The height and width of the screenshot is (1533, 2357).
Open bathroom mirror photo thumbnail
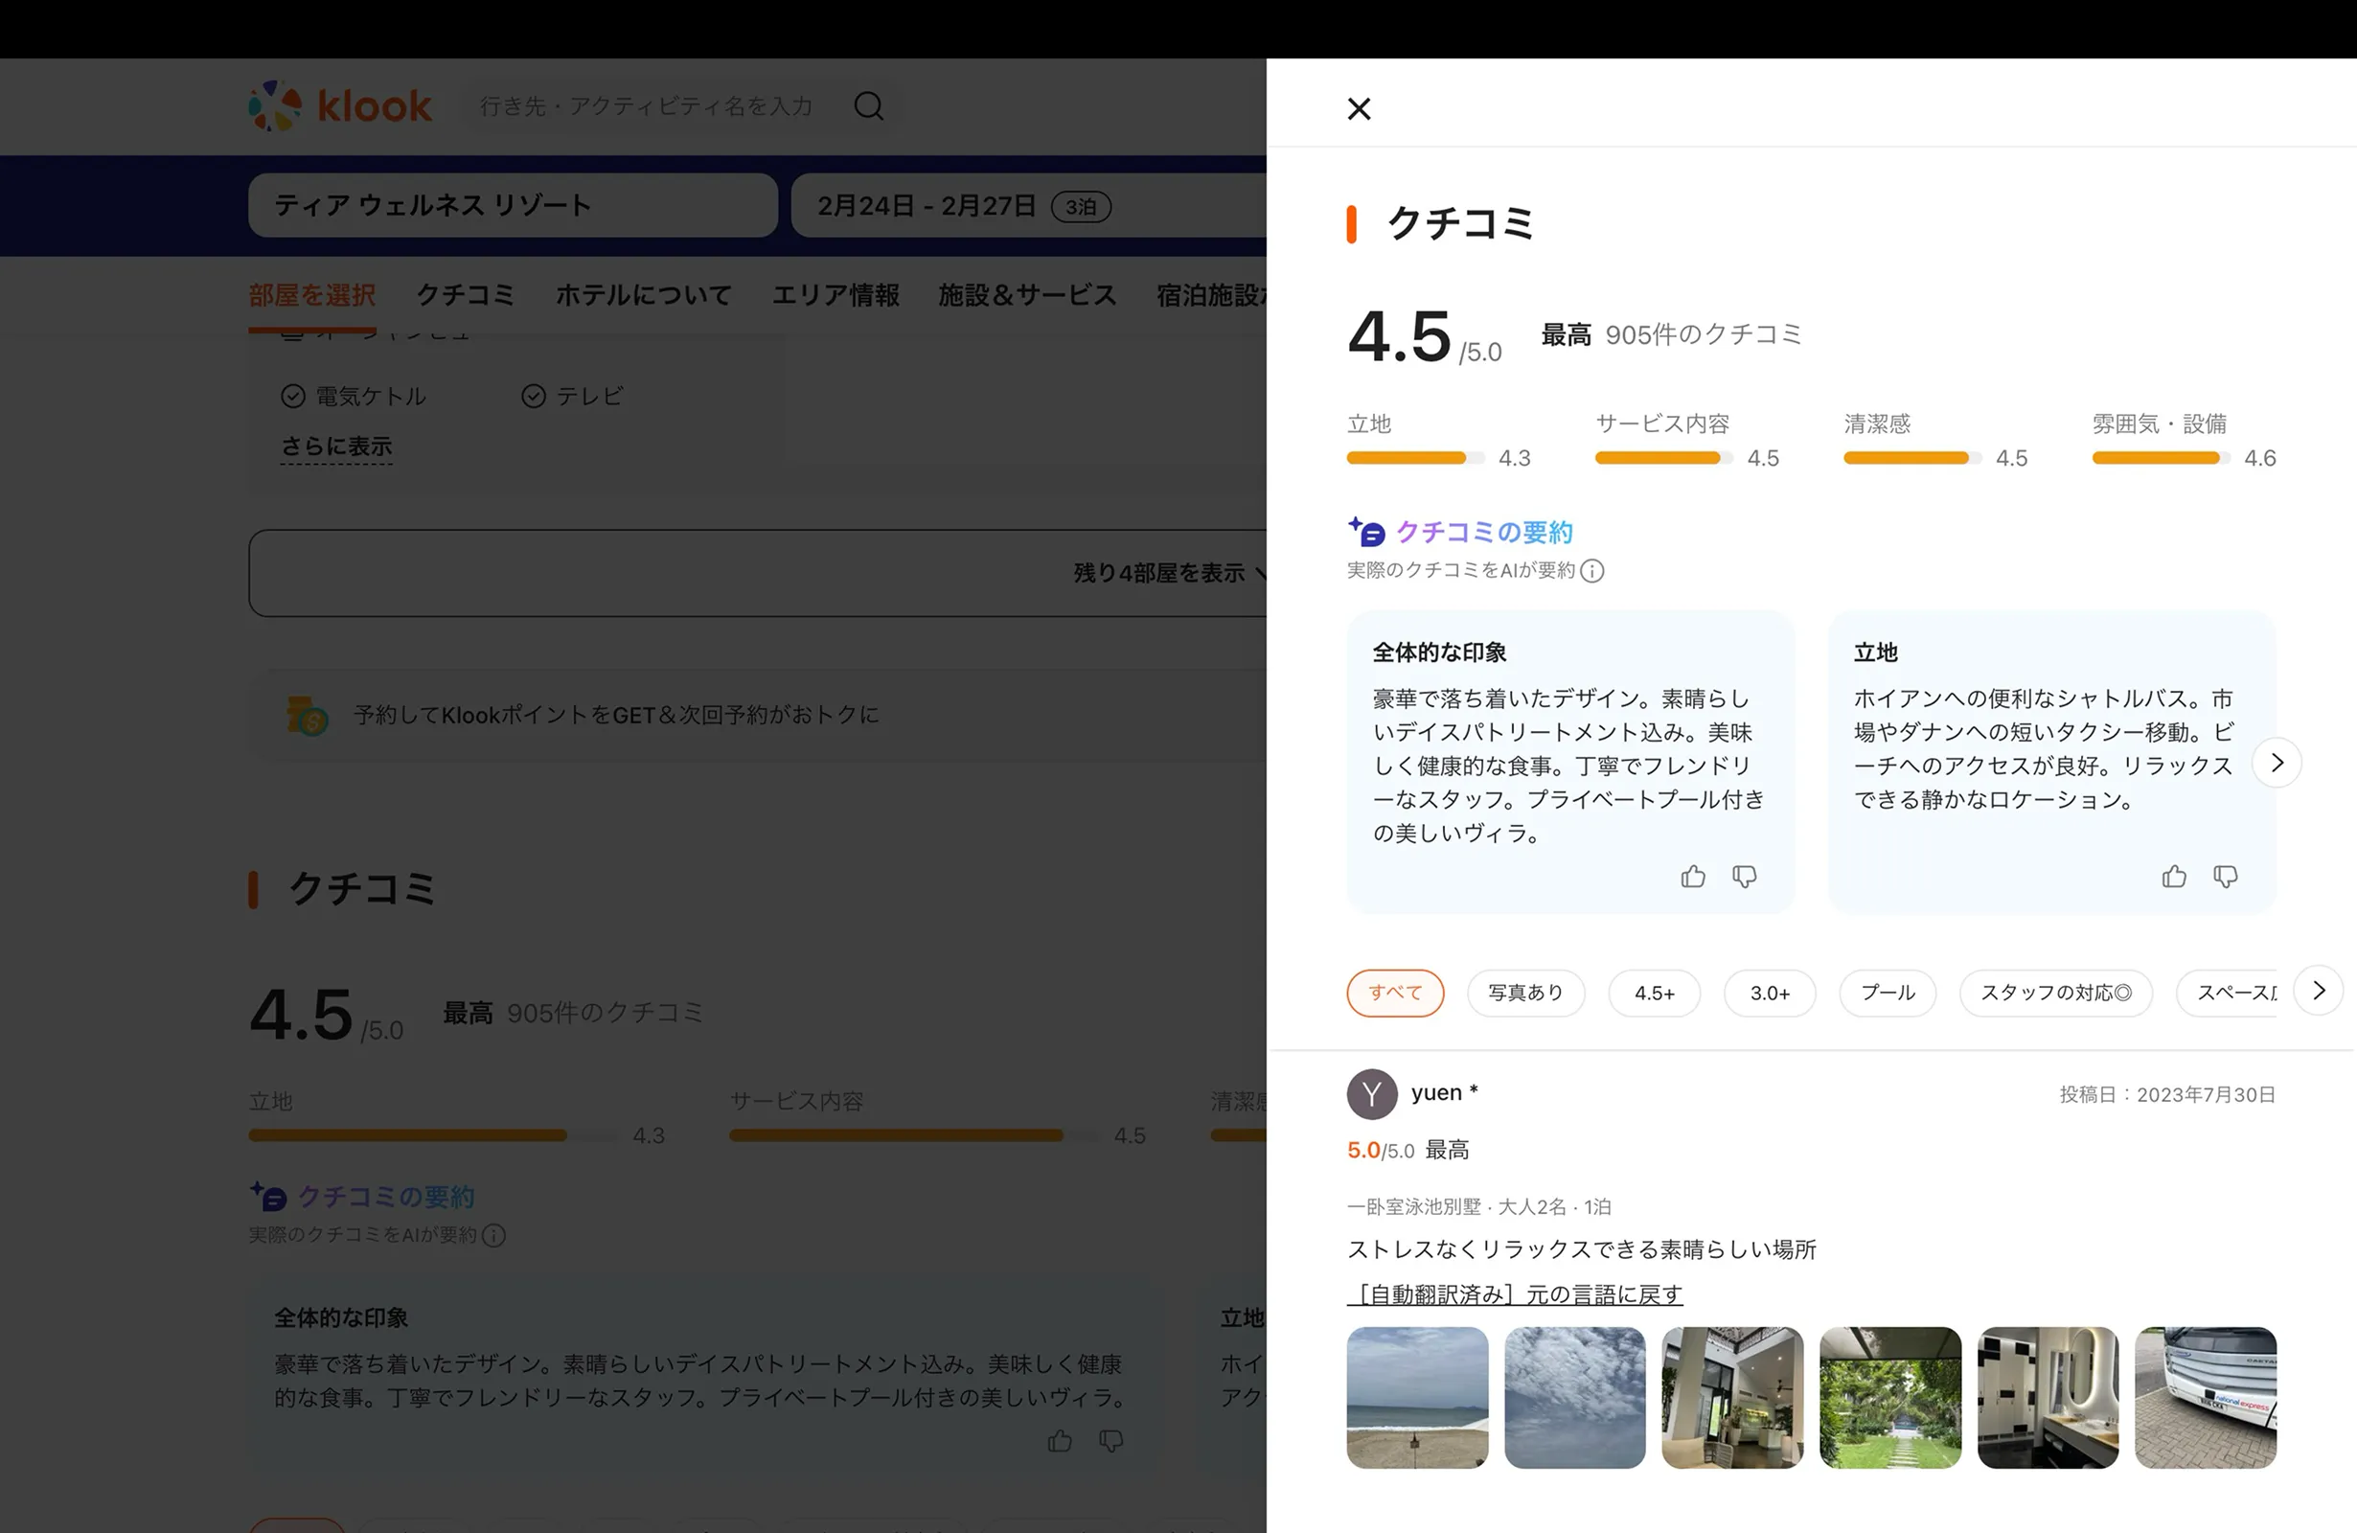coord(2048,1397)
